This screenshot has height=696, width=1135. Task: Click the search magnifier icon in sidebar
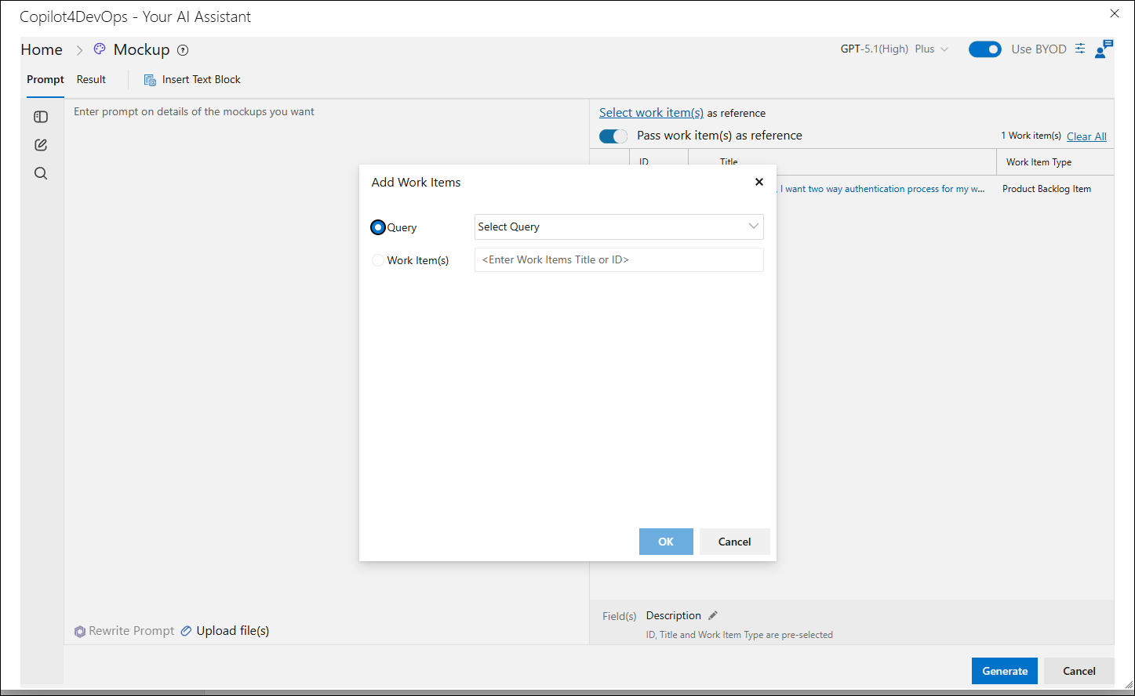41,173
